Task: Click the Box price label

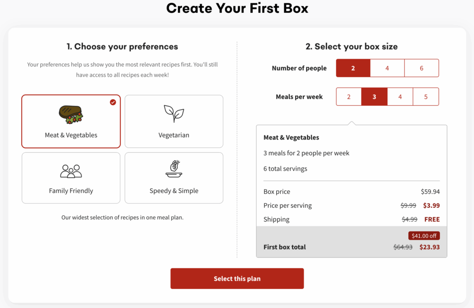Action: [277, 192]
